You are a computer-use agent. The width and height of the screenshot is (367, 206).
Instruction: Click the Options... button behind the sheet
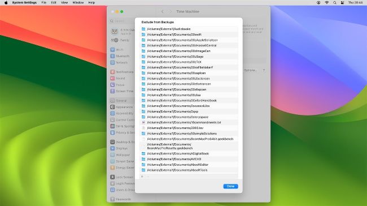[250, 70]
